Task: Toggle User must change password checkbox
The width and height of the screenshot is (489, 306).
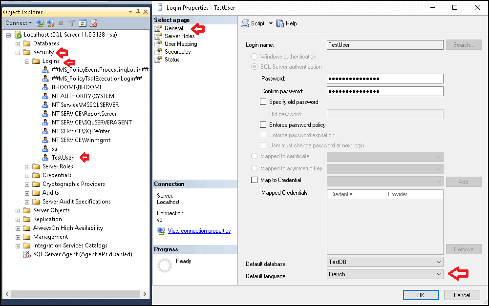Action: coord(263,145)
